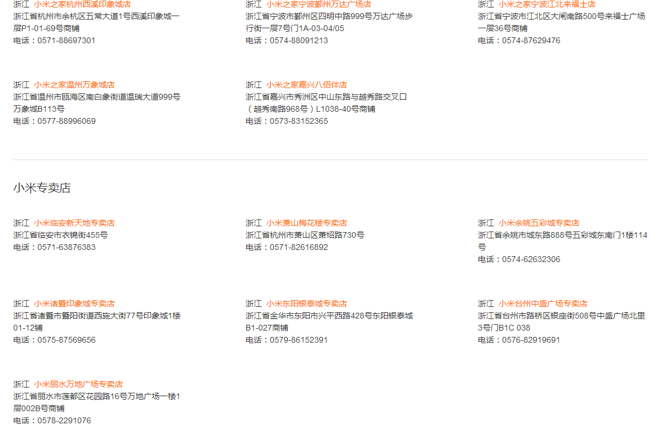Open the 小米之家温州万象城店 link
The width and height of the screenshot is (663, 425).
coord(74,85)
